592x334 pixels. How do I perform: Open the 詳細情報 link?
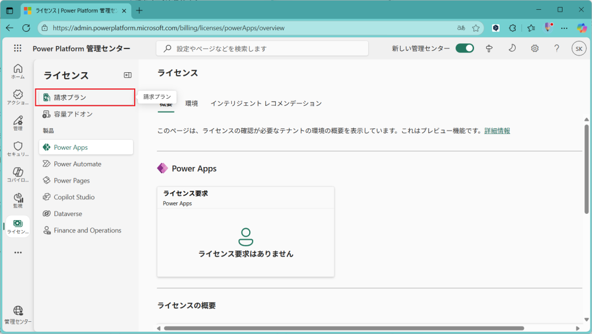coord(497,131)
